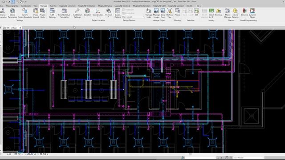Click Thin Lines toggle in quick access toolbar

12,2
